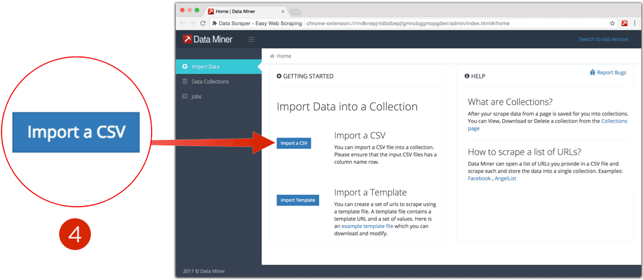This screenshot has height=280, width=643.
Task: Open a new browser tab
Action: coord(295,12)
